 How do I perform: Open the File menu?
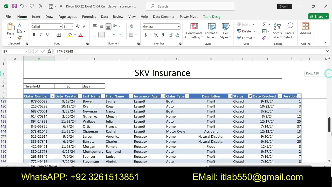[x=8, y=17]
